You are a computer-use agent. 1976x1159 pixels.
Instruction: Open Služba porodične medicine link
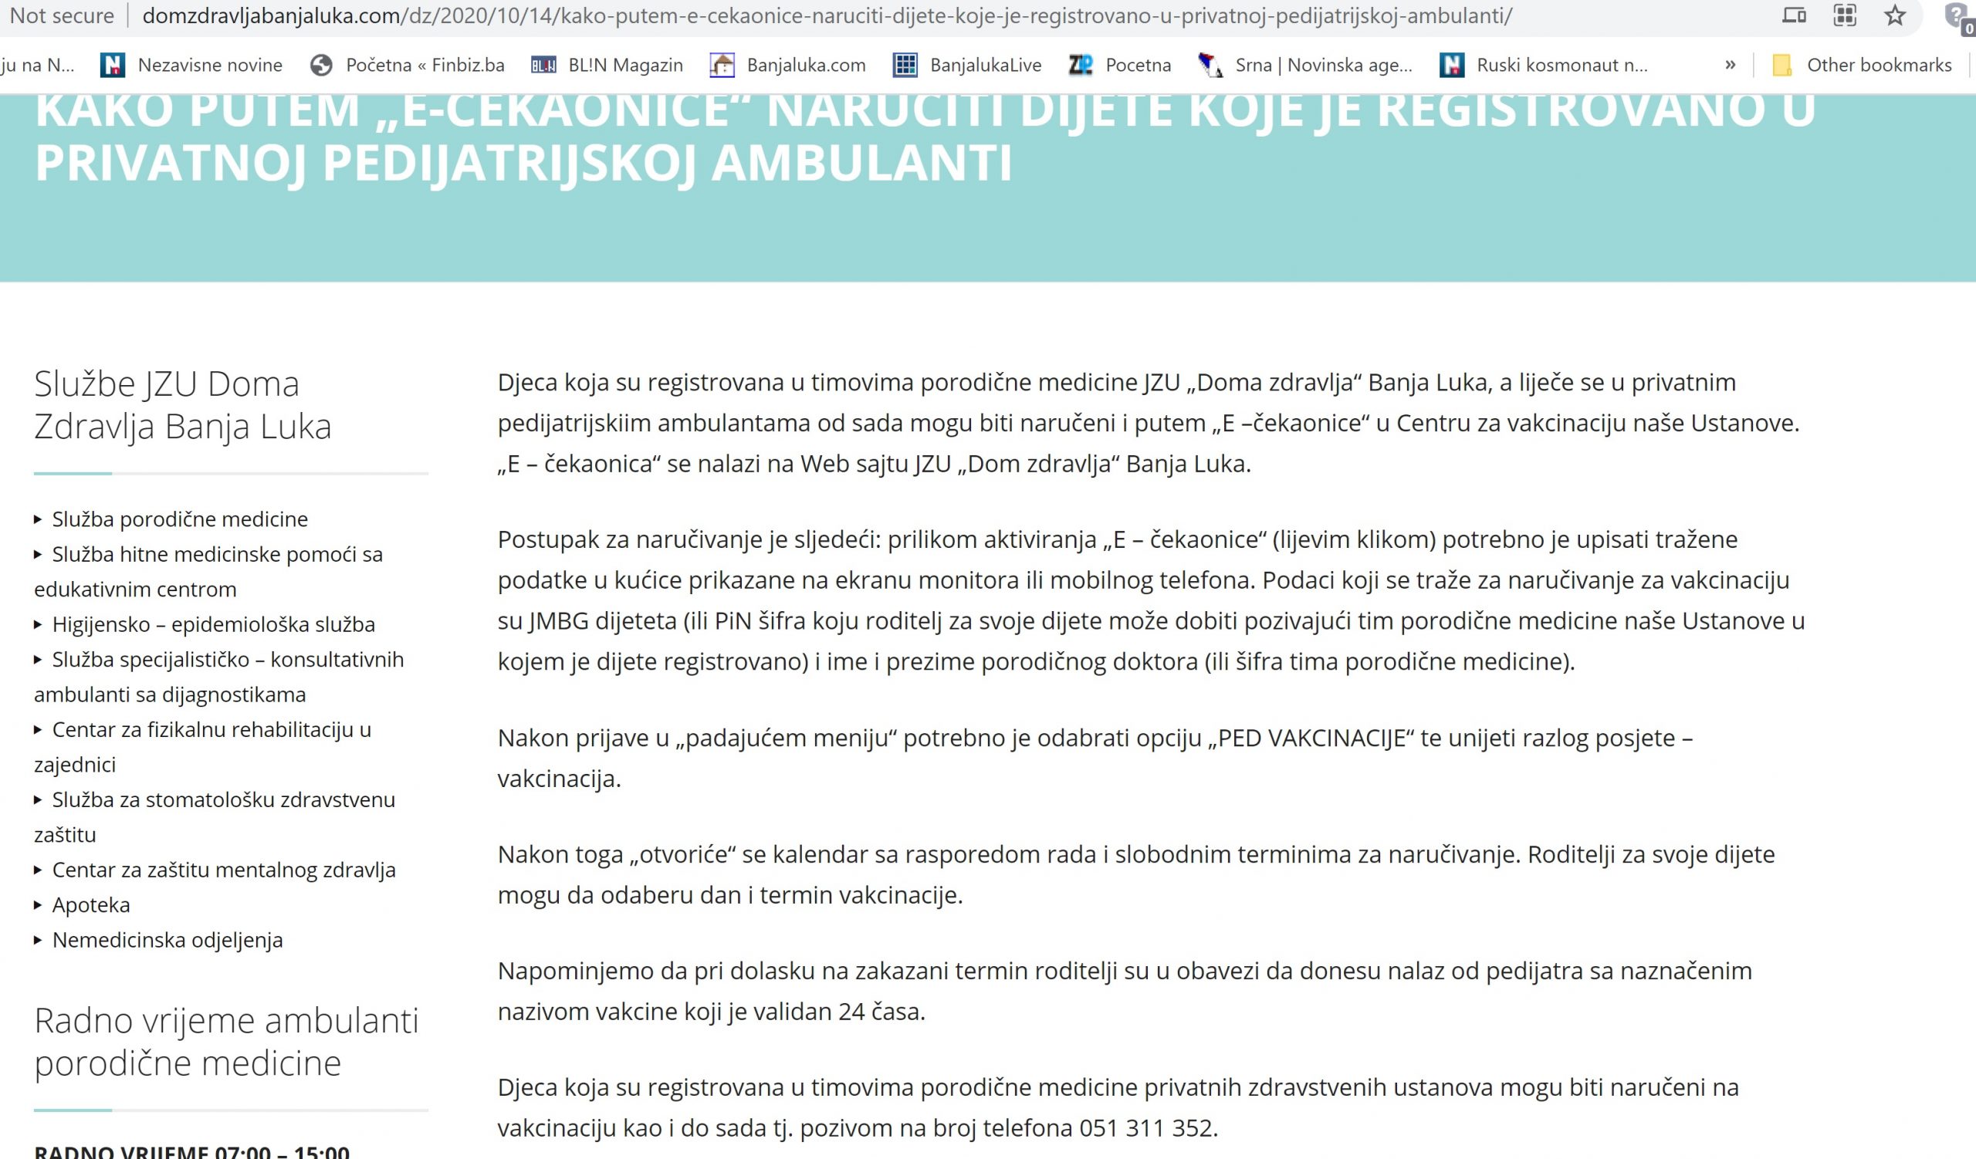click(180, 519)
